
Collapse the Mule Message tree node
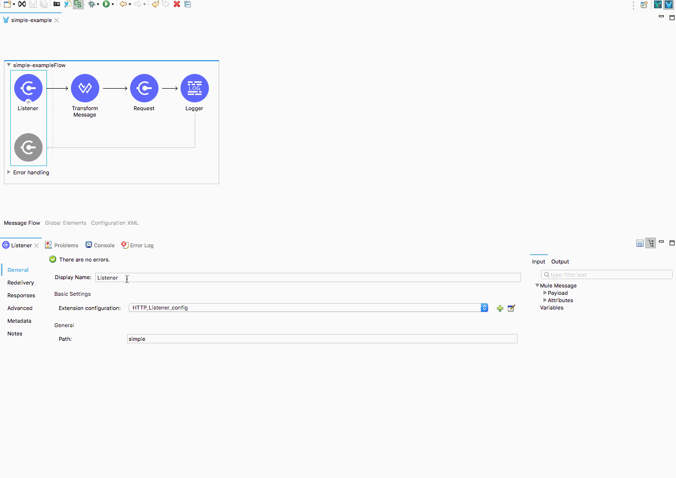coord(537,286)
